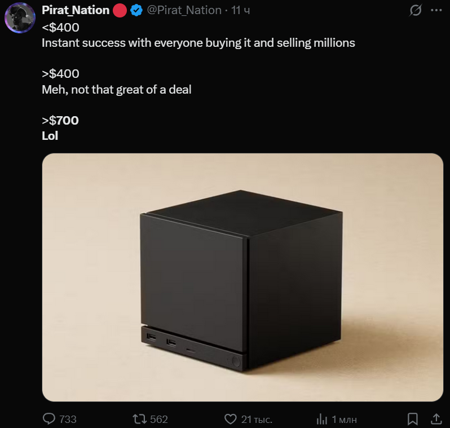450x428 pixels.
Task: Click the red circle emoji beside the name
Action: [x=120, y=10]
